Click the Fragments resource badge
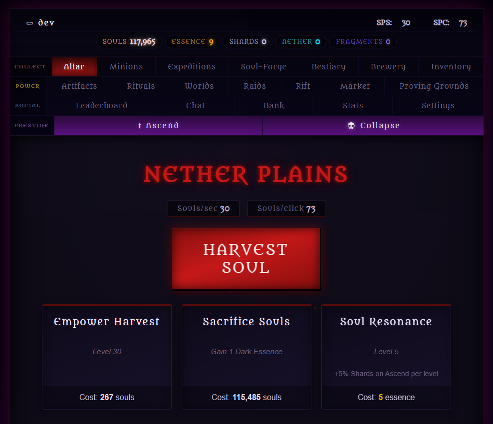This screenshot has height=424, width=493. coord(363,41)
